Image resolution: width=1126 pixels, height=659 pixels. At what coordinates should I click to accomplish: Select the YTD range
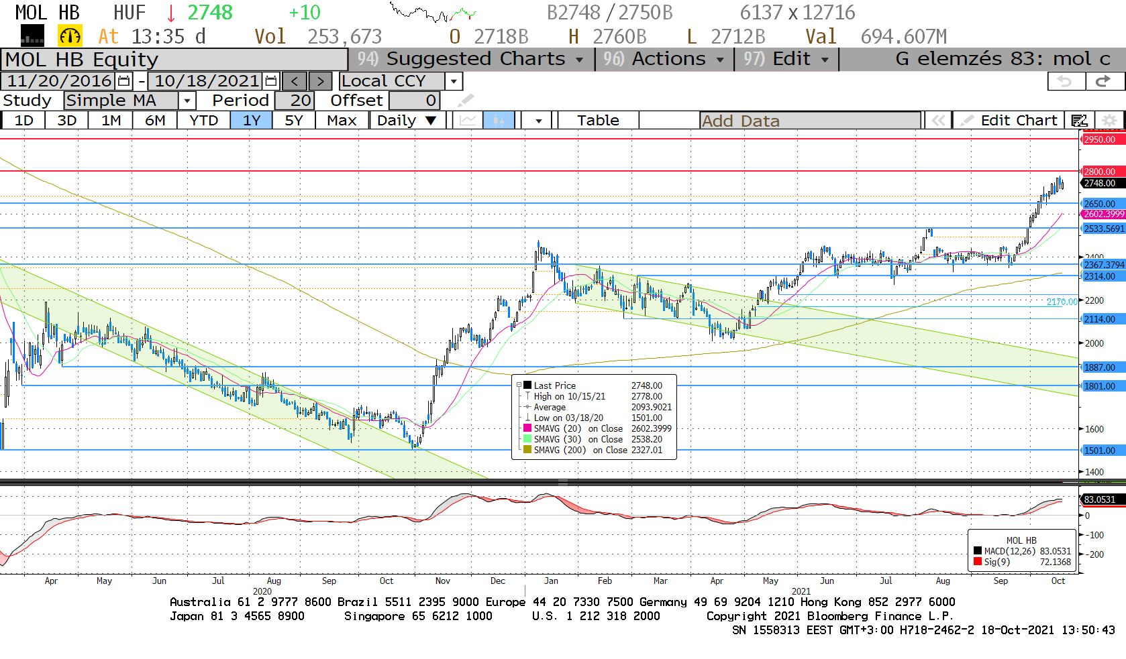[x=203, y=121]
